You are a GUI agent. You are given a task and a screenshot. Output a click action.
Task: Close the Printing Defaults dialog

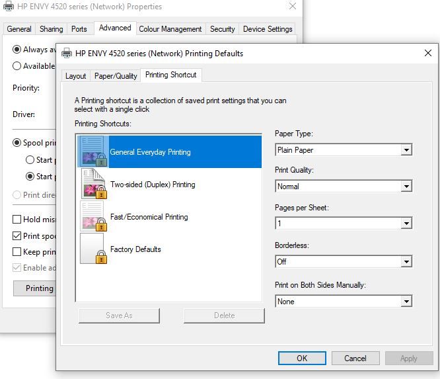(x=428, y=53)
